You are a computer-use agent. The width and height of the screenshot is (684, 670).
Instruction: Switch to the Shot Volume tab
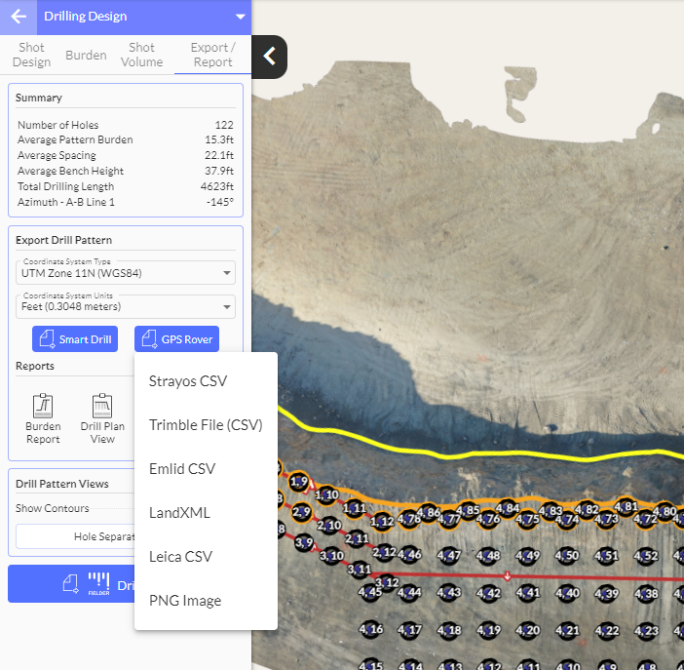pyautogui.click(x=141, y=55)
